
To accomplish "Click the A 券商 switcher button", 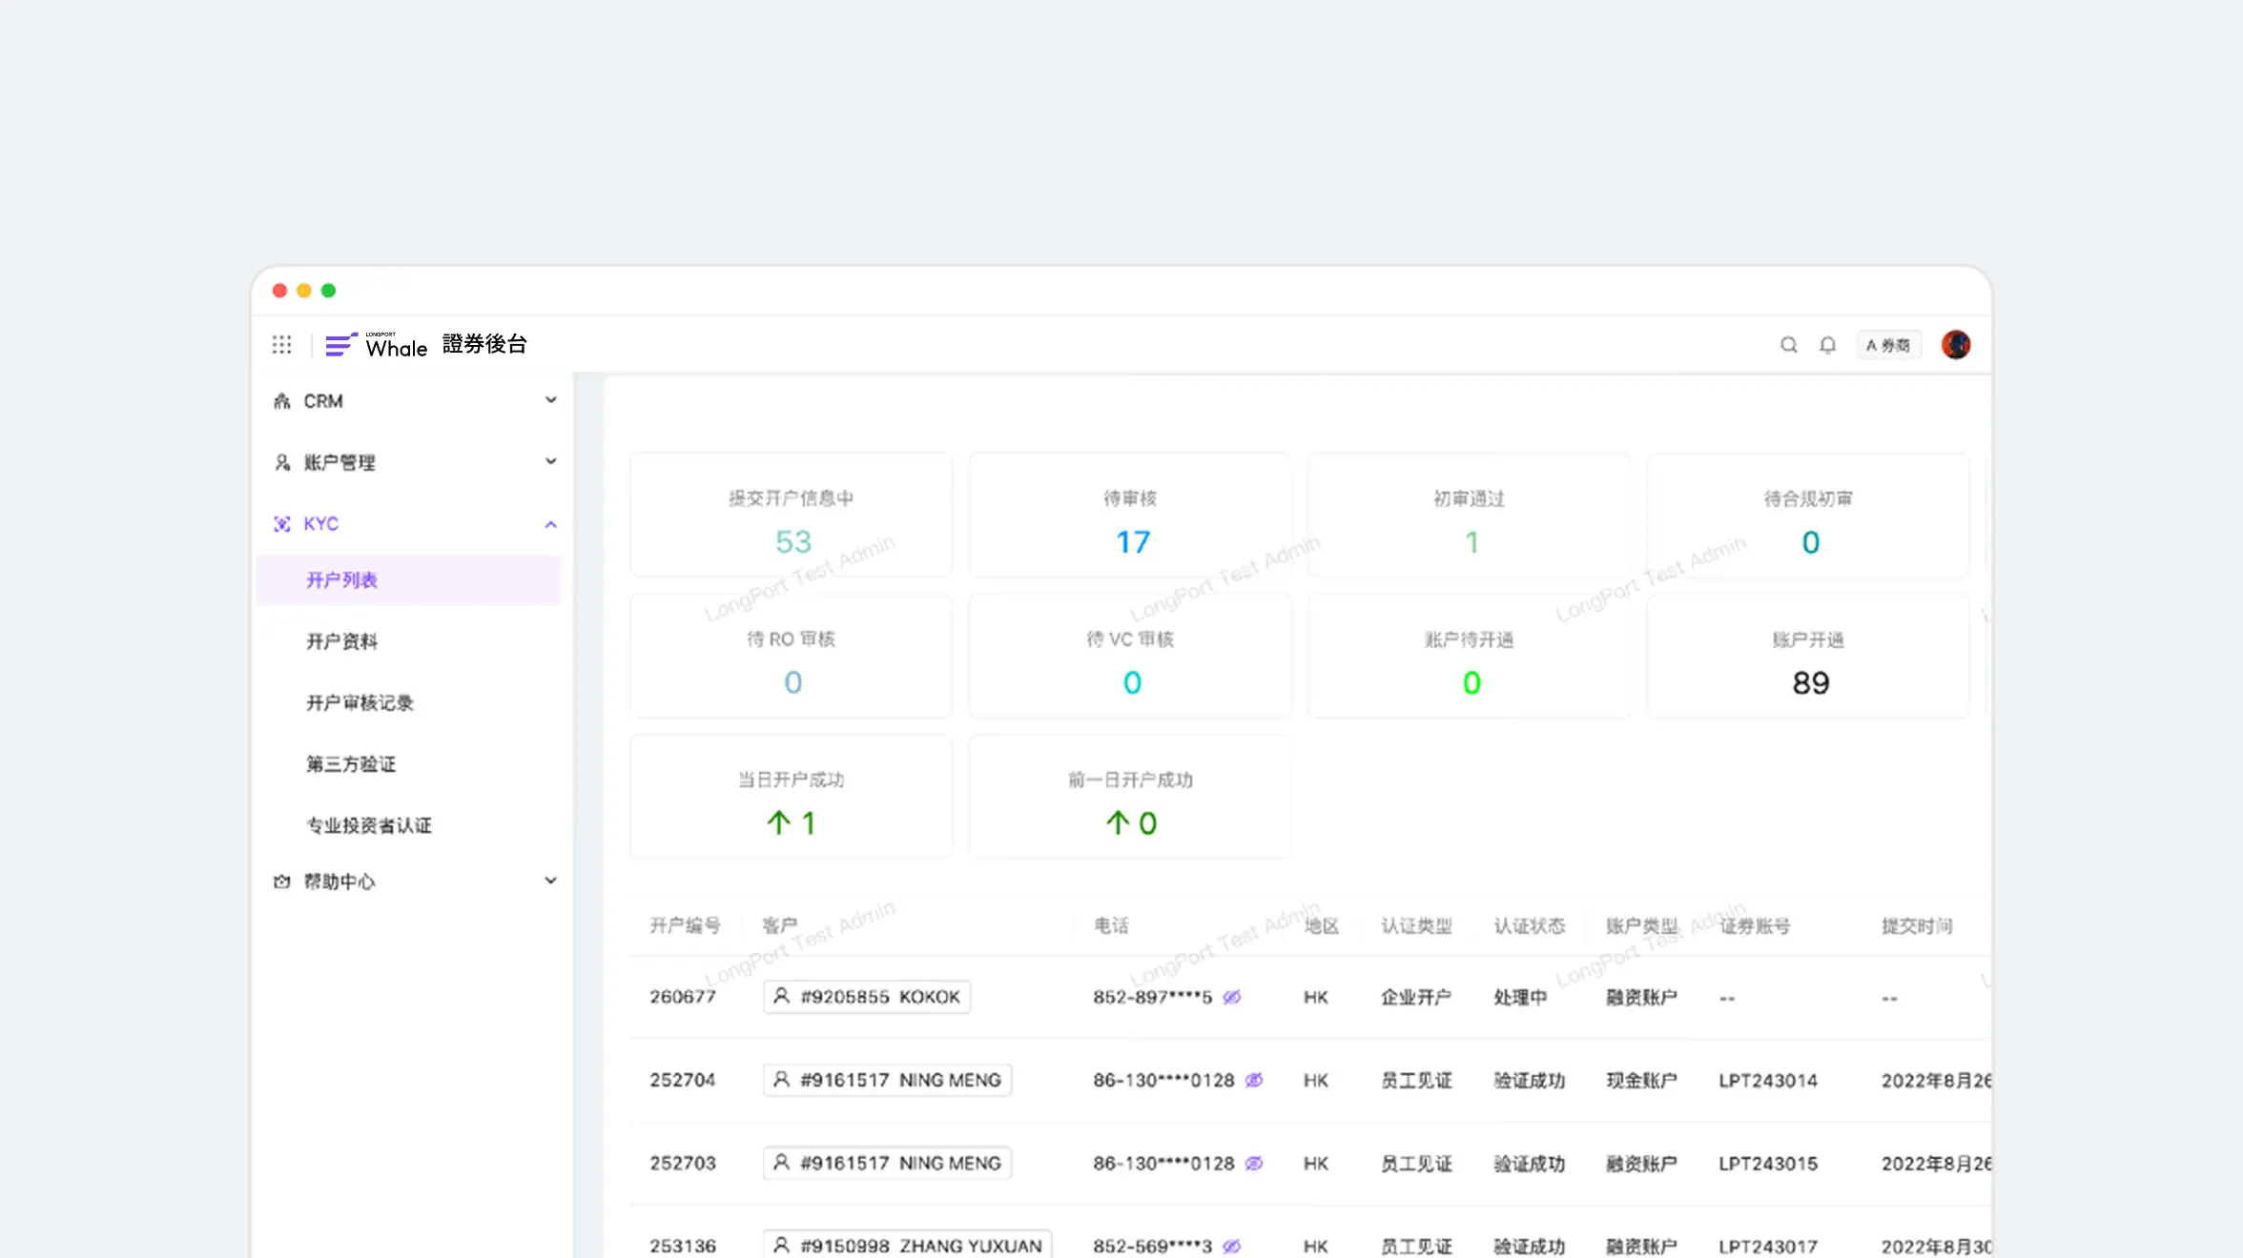I will (1887, 345).
